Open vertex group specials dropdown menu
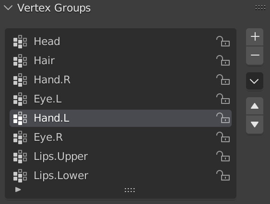 coord(255,81)
